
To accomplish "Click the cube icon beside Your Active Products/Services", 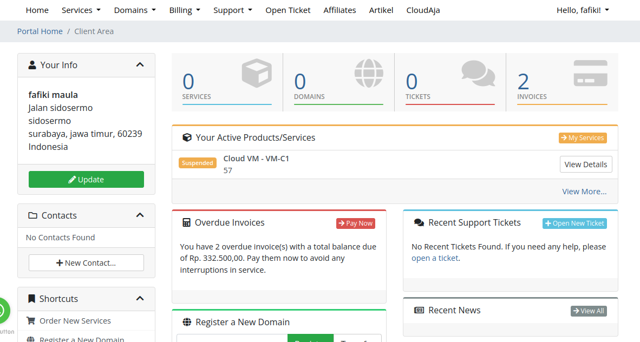I will coord(187,137).
